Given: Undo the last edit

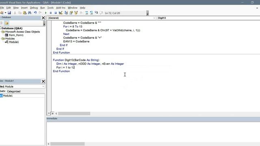Looking at the screenshot, I should coord(35,13).
